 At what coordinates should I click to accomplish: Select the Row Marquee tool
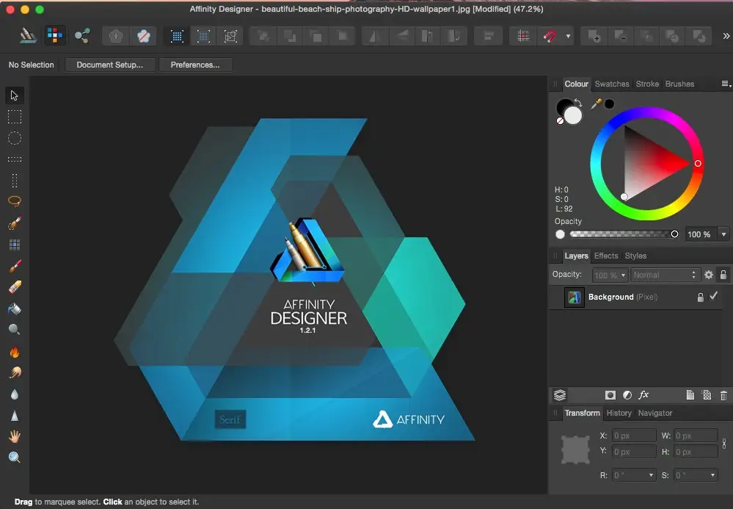click(x=15, y=159)
